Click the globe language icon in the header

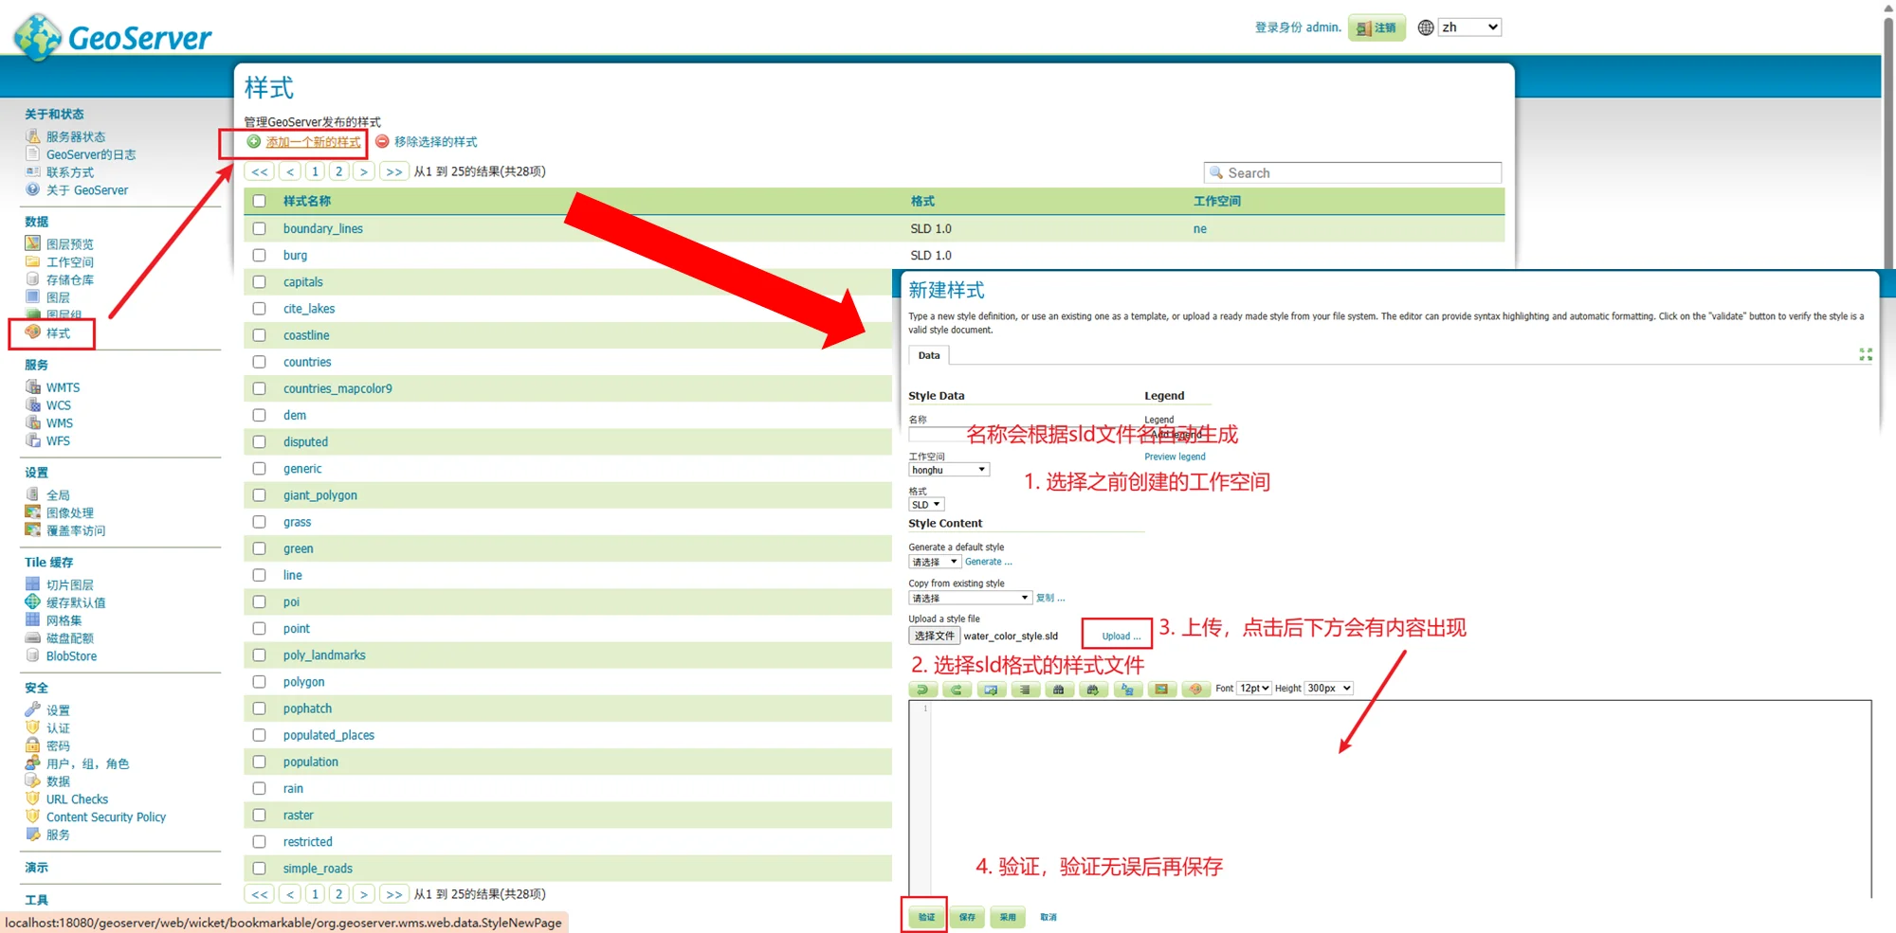1425,27
